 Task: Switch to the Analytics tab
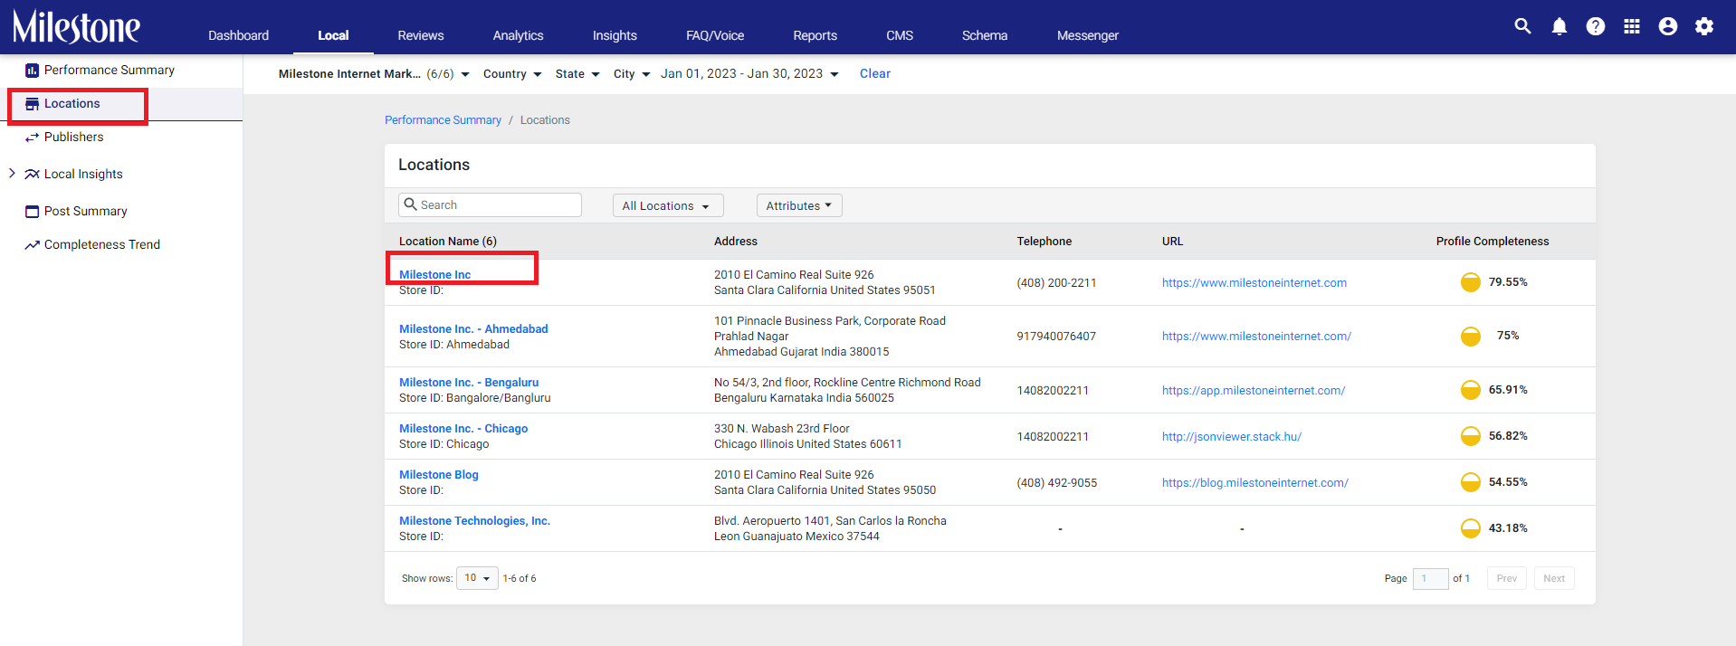click(x=519, y=35)
